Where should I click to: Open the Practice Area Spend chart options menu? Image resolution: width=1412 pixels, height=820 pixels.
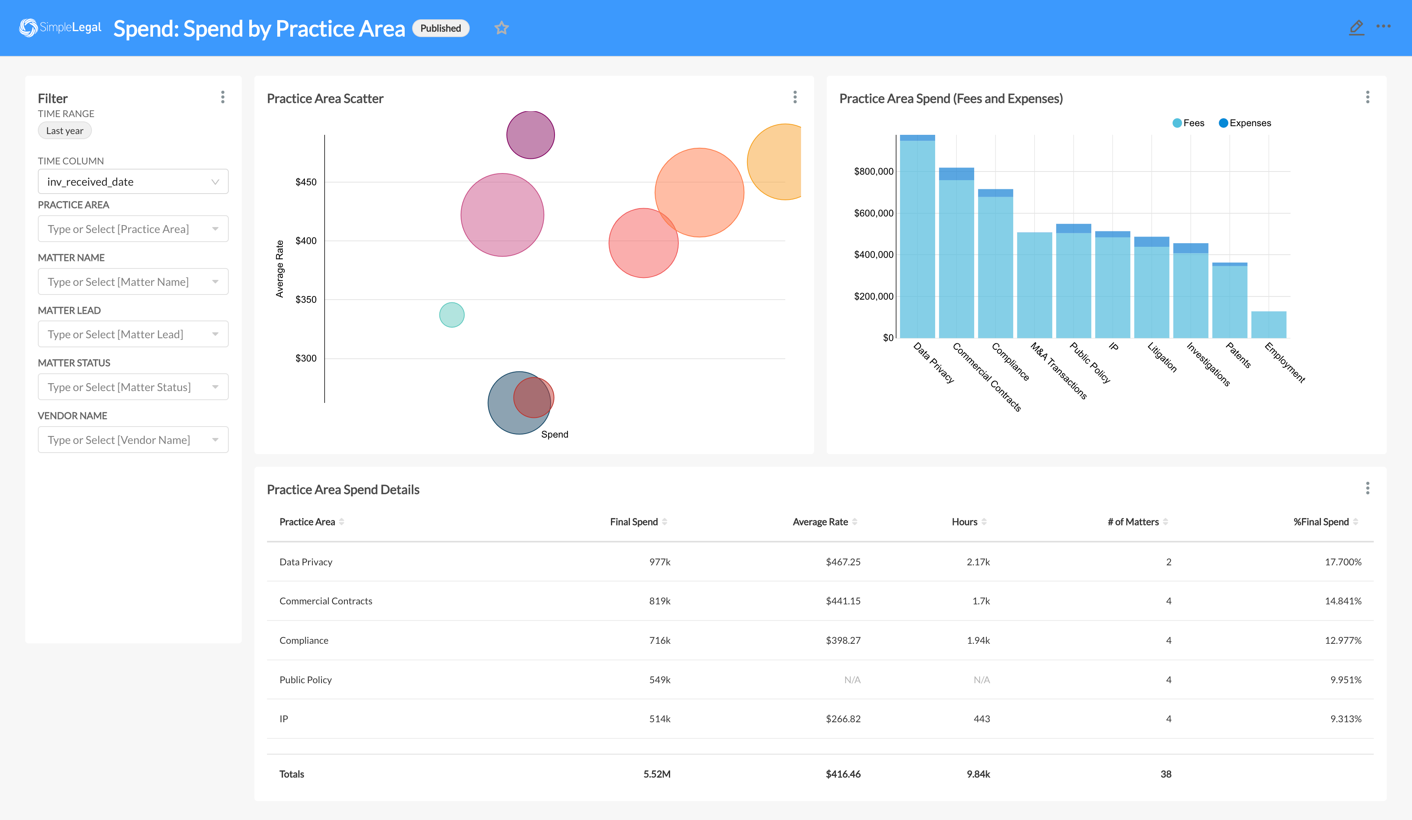click(x=1368, y=97)
